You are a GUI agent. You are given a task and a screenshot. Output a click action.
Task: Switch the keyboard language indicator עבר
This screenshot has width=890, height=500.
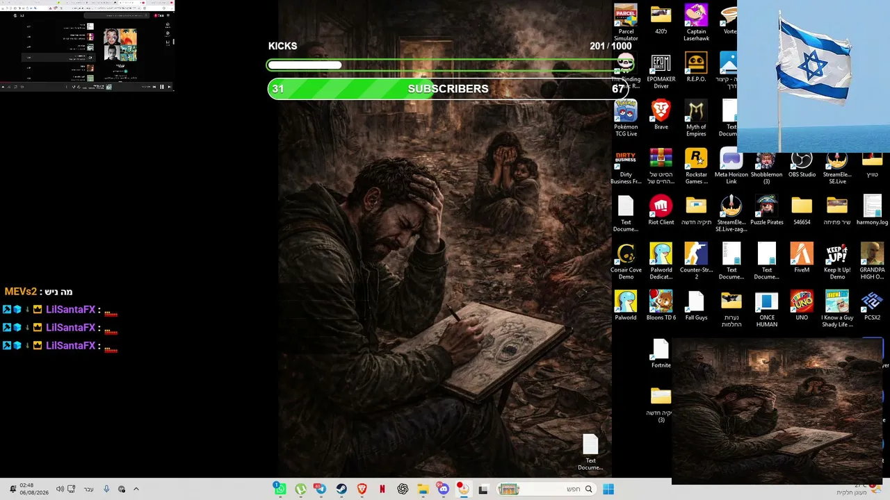[89, 489]
